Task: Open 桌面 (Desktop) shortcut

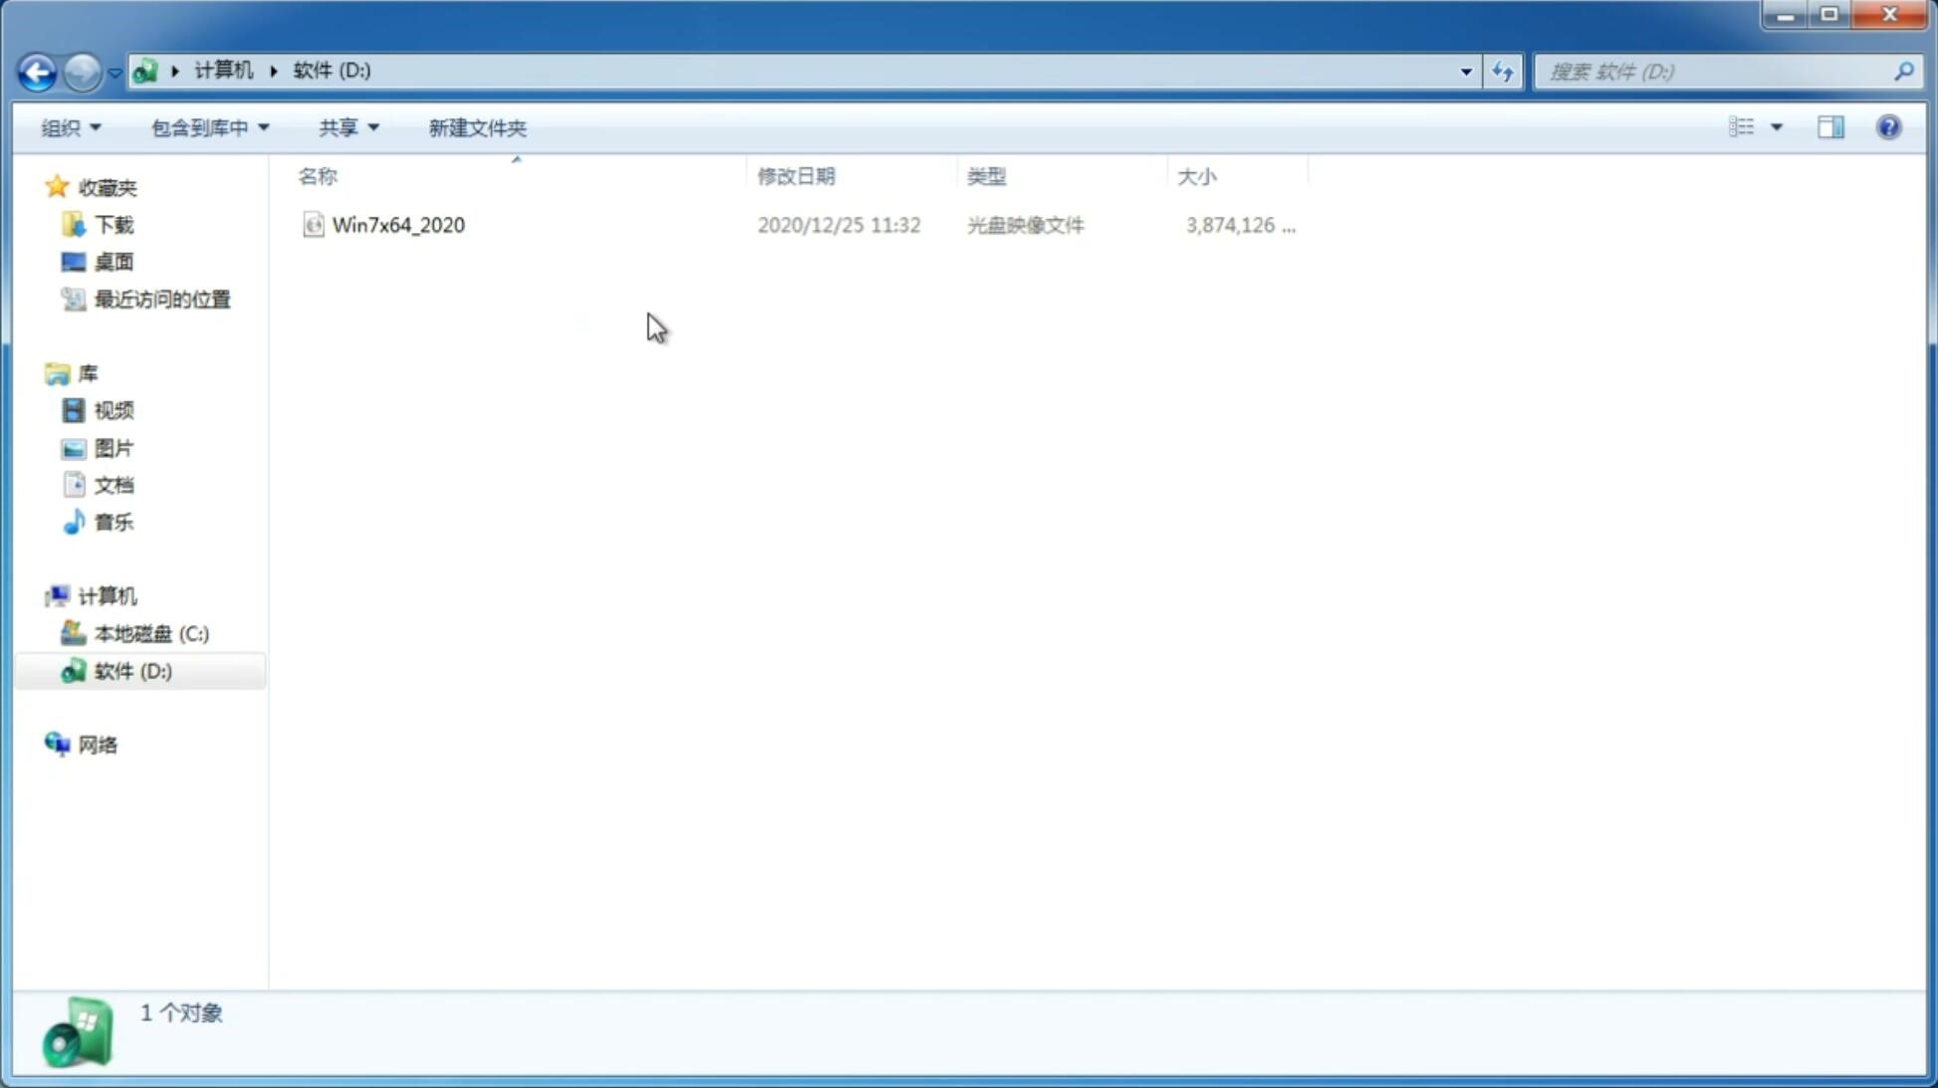Action: pos(114,262)
